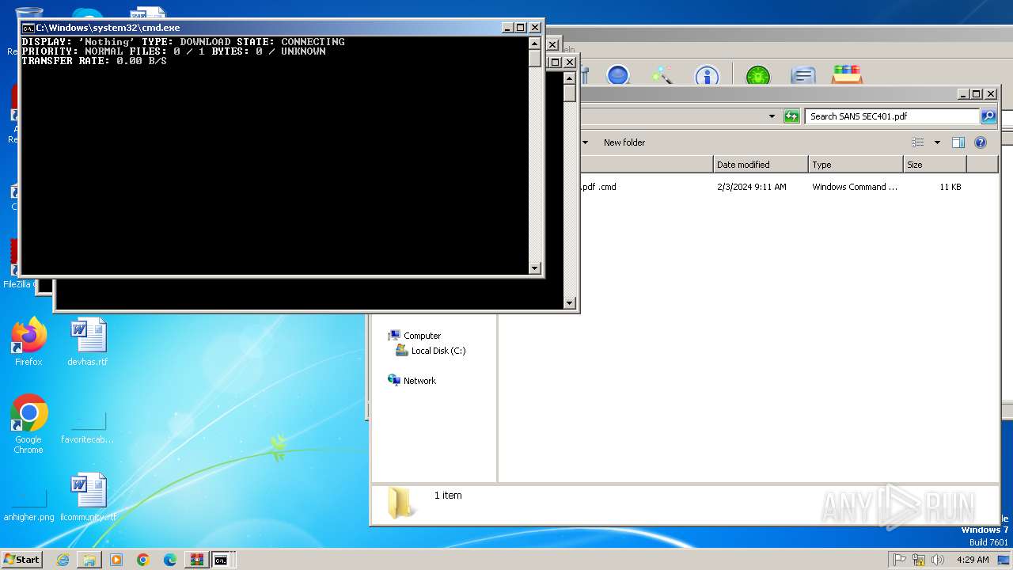
Task: Click devhas.rtf desktop file
Action: point(88,341)
